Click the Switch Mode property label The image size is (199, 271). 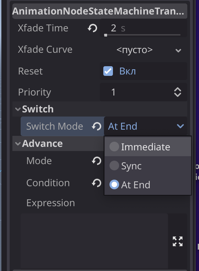pos(54,126)
